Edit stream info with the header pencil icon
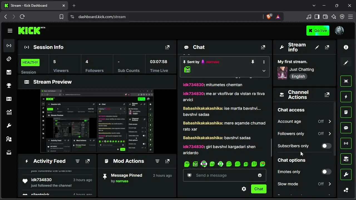 pos(317,47)
